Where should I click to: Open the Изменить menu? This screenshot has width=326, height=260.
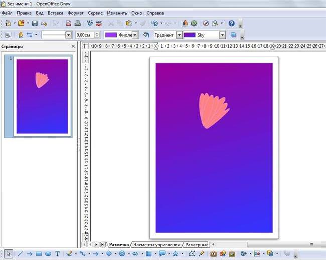(117, 13)
